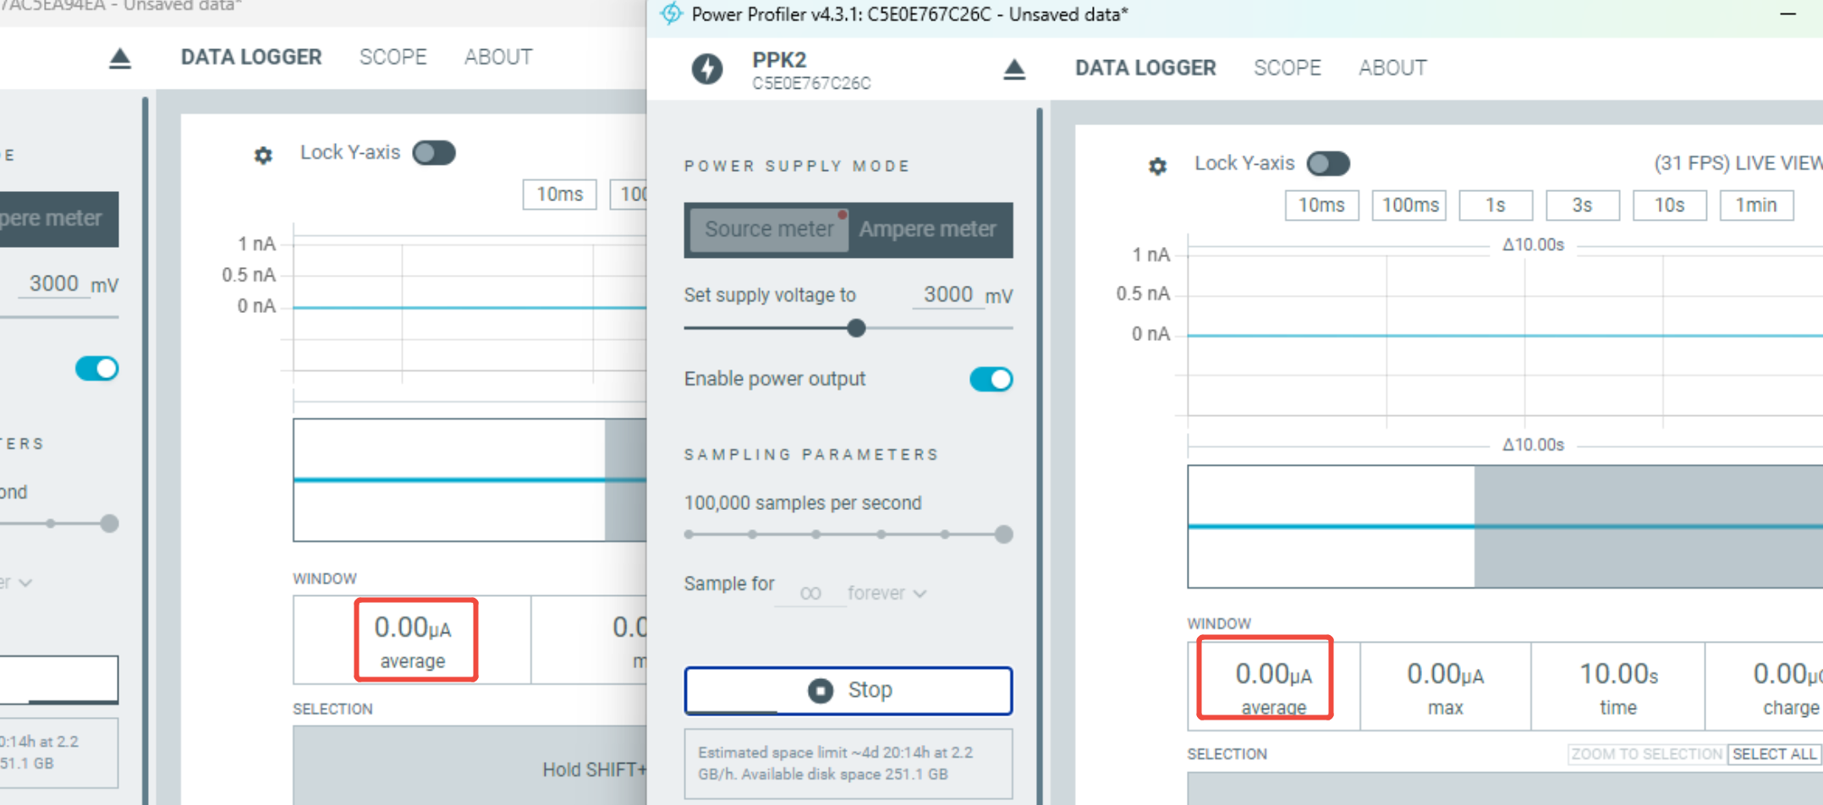The height and width of the screenshot is (805, 1823).
Task: Click the samples per second slider handle
Action: 1003,534
